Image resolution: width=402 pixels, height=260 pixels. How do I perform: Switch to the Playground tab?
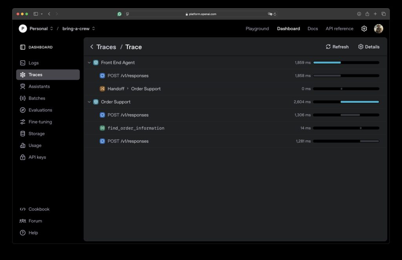[257, 29]
